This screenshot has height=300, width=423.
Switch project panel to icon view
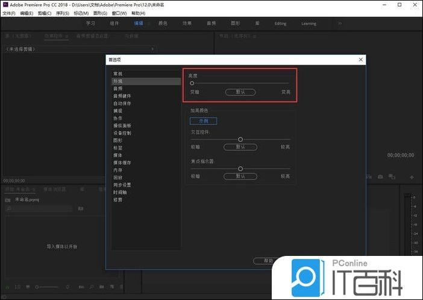[28, 287]
